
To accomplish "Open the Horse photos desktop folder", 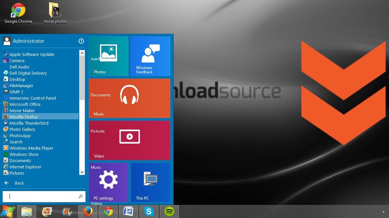I will point(55,13).
